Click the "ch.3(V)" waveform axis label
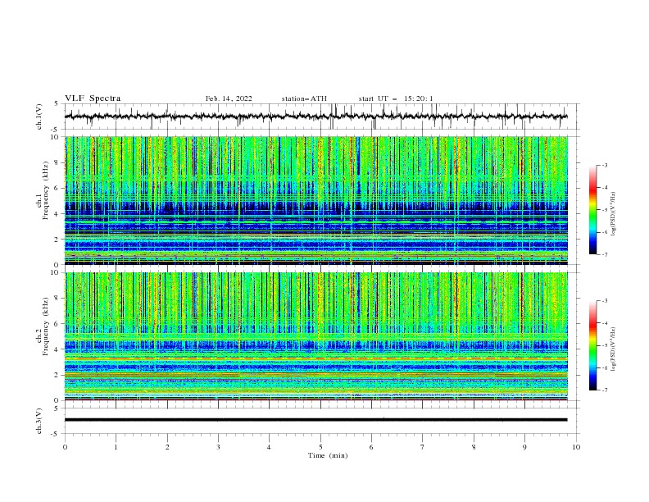The height and width of the screenshot is (502, 649). 39,421
